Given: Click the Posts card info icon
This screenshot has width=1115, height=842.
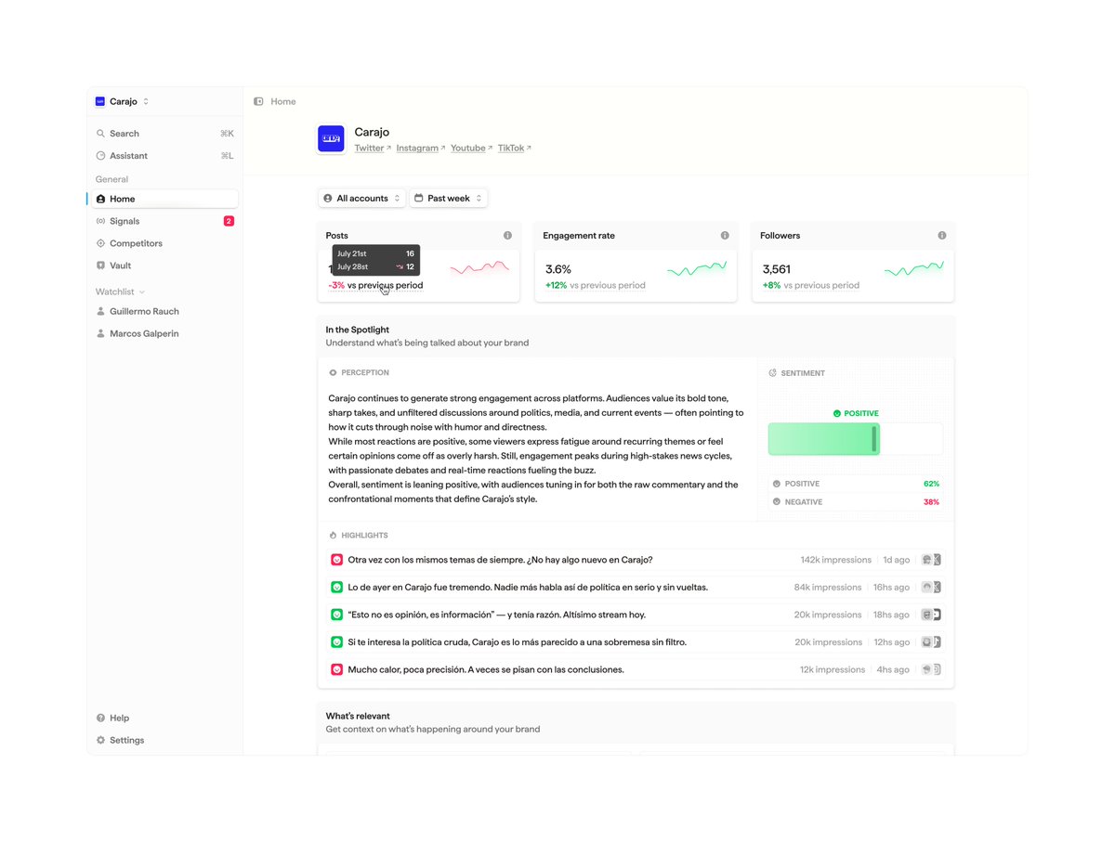Looking at the screenshot, I should pyautogui.click(x=507, y=236).
